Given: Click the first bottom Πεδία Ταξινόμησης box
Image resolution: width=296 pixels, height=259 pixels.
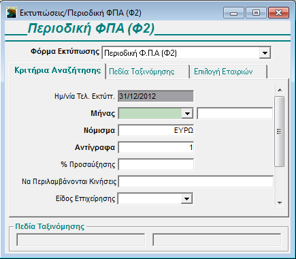Looking at the screenshot, I should tap(81, 240).
